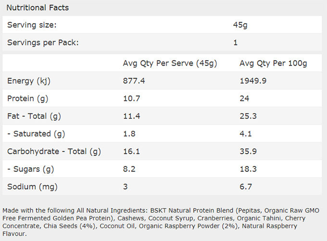The image size is (327, 241).
Task: Click the 35.9 carbohydrate per 100g value
Action: (x=247, y=151)
